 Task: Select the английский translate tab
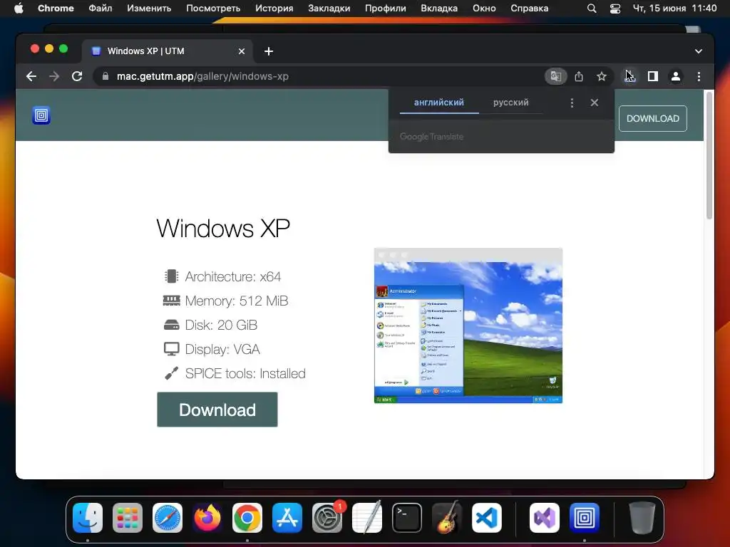pos(439,103)
